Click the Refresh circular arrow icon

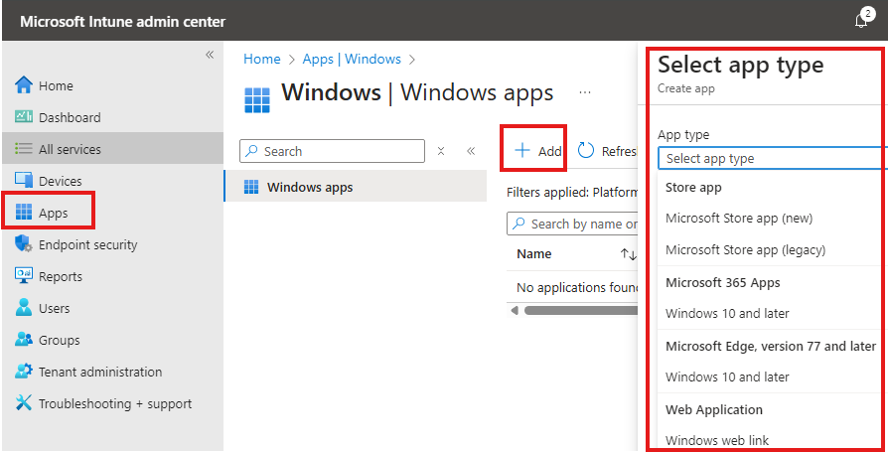(586, 151)
